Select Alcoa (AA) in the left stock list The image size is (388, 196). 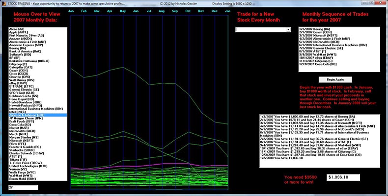pos(38,29)
